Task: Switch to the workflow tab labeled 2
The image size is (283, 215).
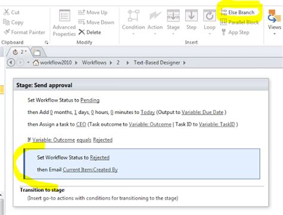Action: 20,52
